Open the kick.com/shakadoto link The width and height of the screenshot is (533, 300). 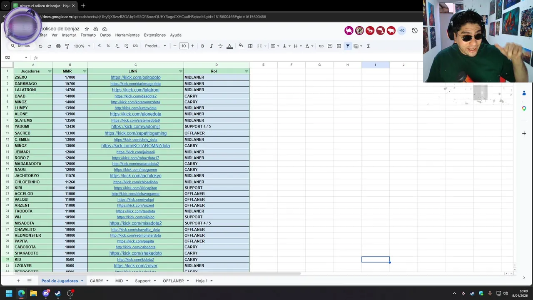(x=135, y=253)
